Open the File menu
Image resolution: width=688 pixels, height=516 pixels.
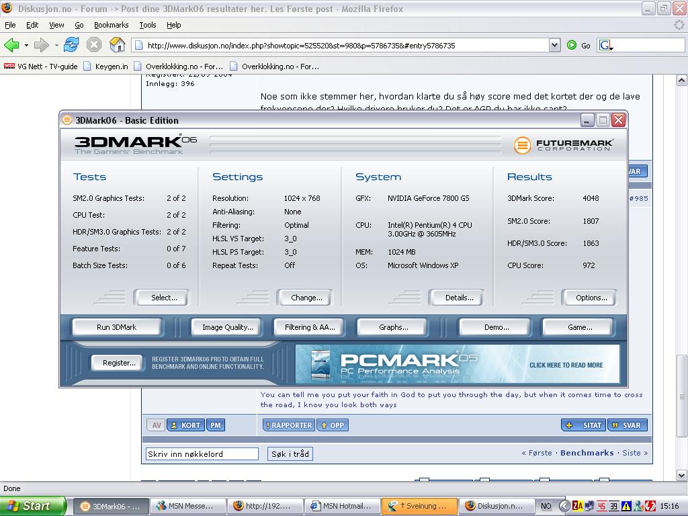(x=10, y=25)
